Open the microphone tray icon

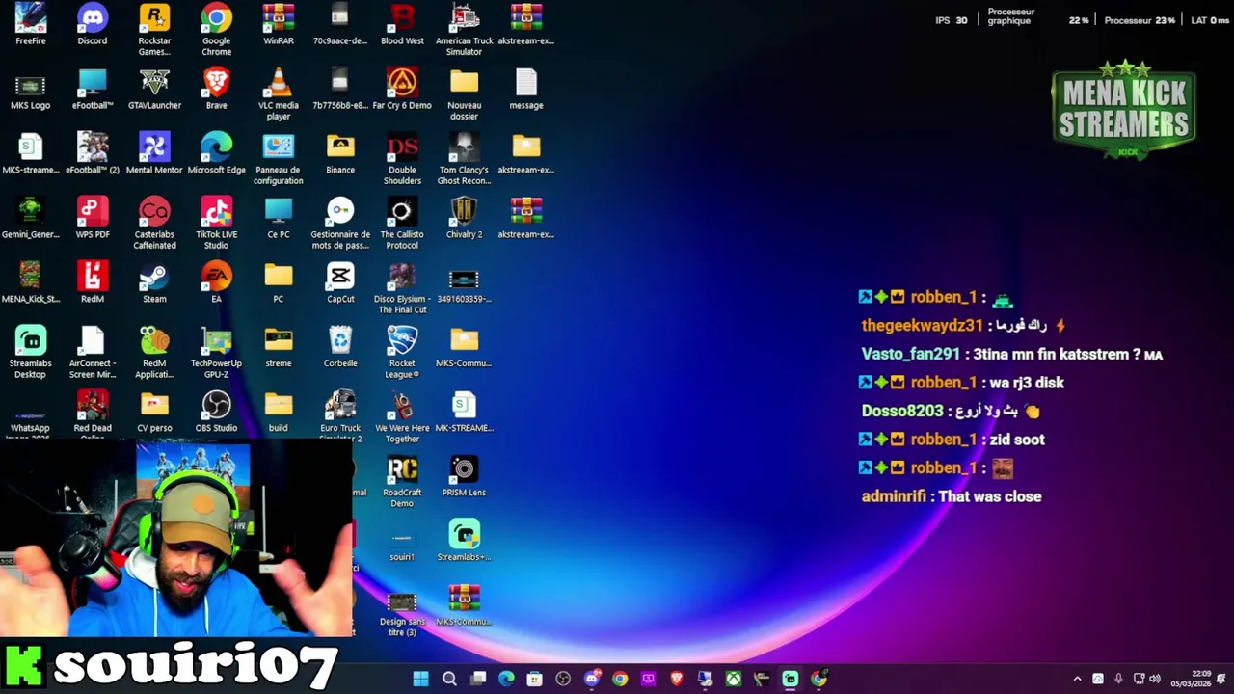coord(1118,679)
